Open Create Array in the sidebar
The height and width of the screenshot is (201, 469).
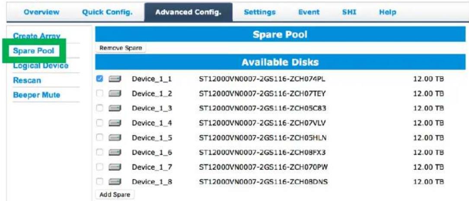pos(37,36)
